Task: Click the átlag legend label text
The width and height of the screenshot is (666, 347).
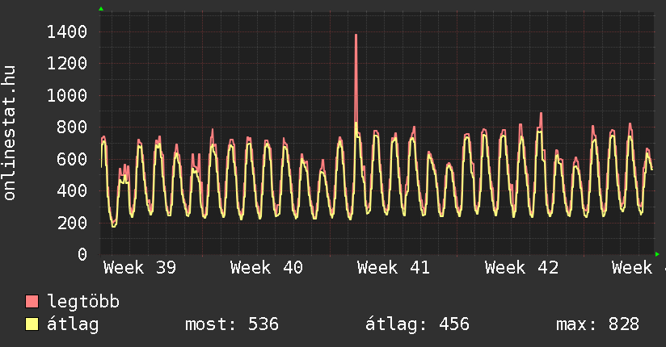Action: click(x=73, y=325)
